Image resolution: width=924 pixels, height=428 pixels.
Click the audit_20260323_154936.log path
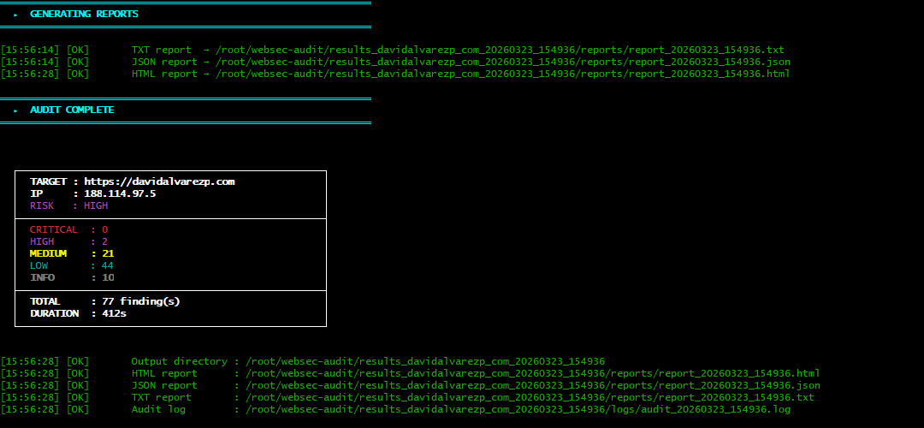click(x=518, y=409)
